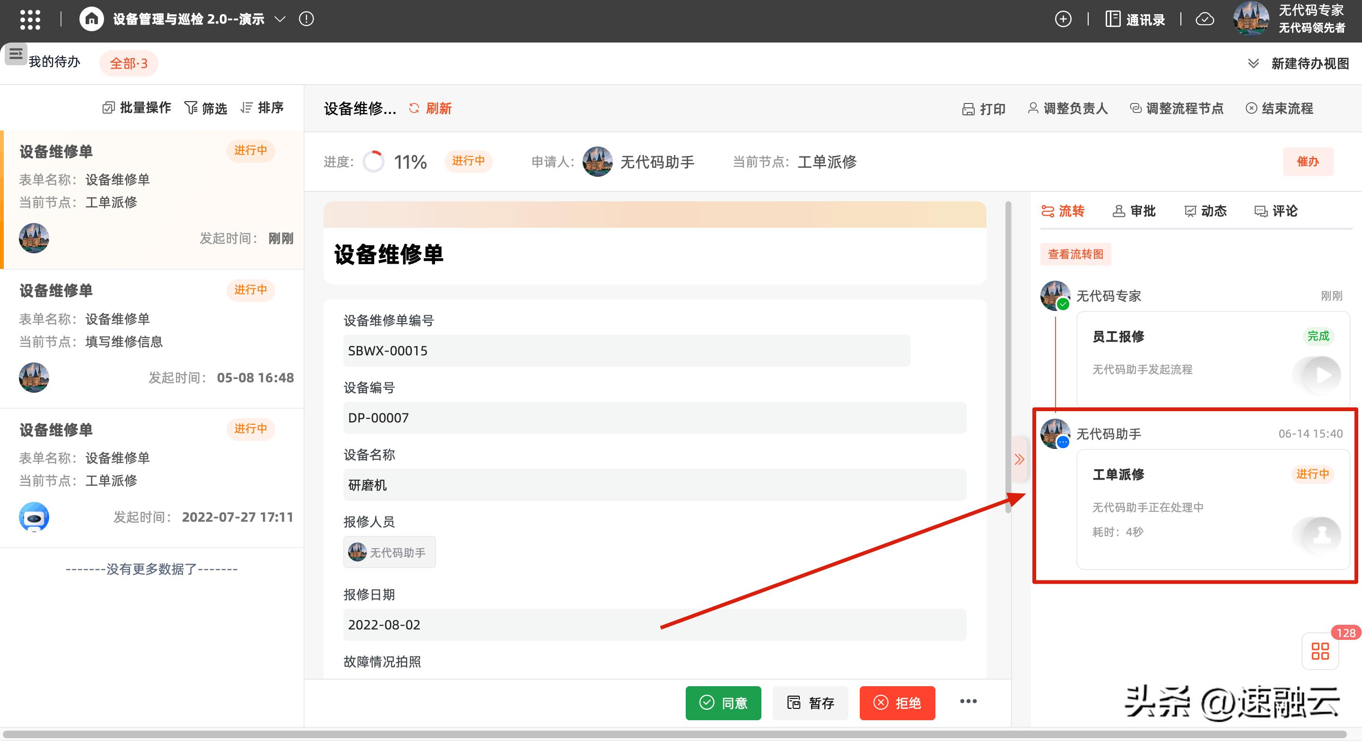The image size is (1362, 741).
Task: Switch to the 审批 tab
Action: pyautogui.click(x=1134, y=211)
